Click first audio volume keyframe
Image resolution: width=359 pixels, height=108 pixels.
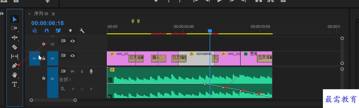tap(205, 84)
